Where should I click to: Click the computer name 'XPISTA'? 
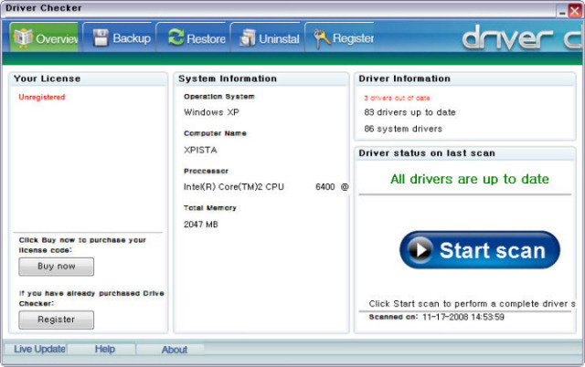click(200, 150)
